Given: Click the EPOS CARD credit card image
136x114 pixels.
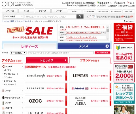Looking at the screenshot, I should point(130,67).
